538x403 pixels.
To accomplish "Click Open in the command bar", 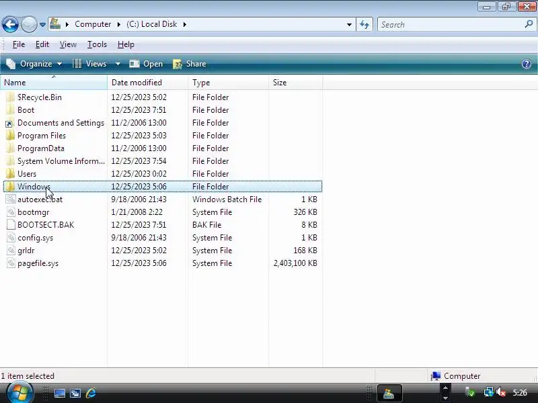I will (146, 64).
